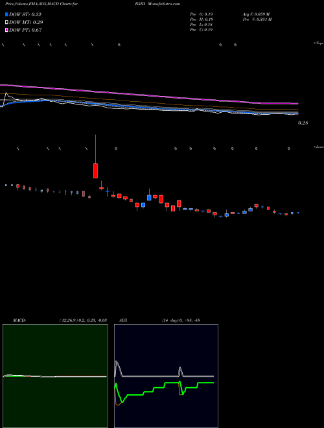Image resolution: width=324 pixels, height=428 pixels.
Task: Click the 'Pre V: 0.331 M' volume text
Action: 257,19
